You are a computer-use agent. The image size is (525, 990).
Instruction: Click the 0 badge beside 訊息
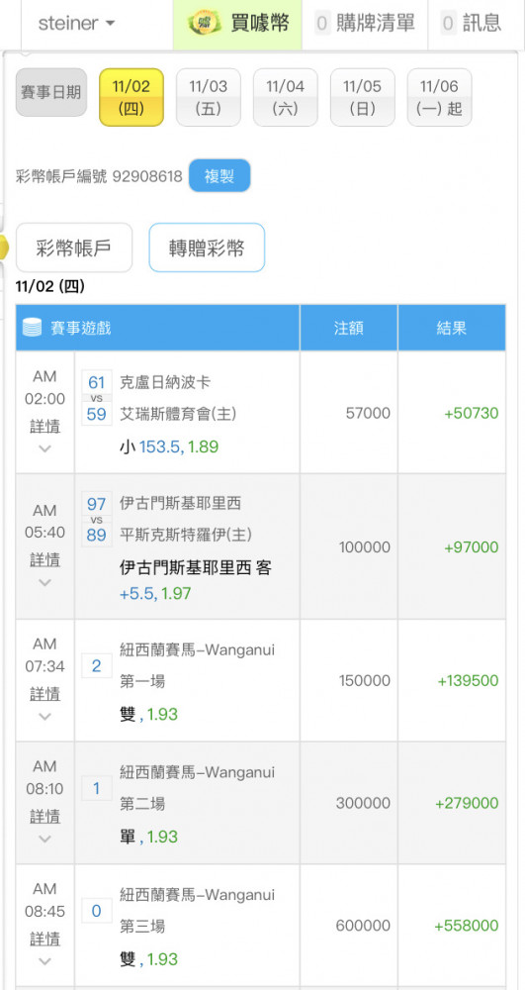pos(448,24)
